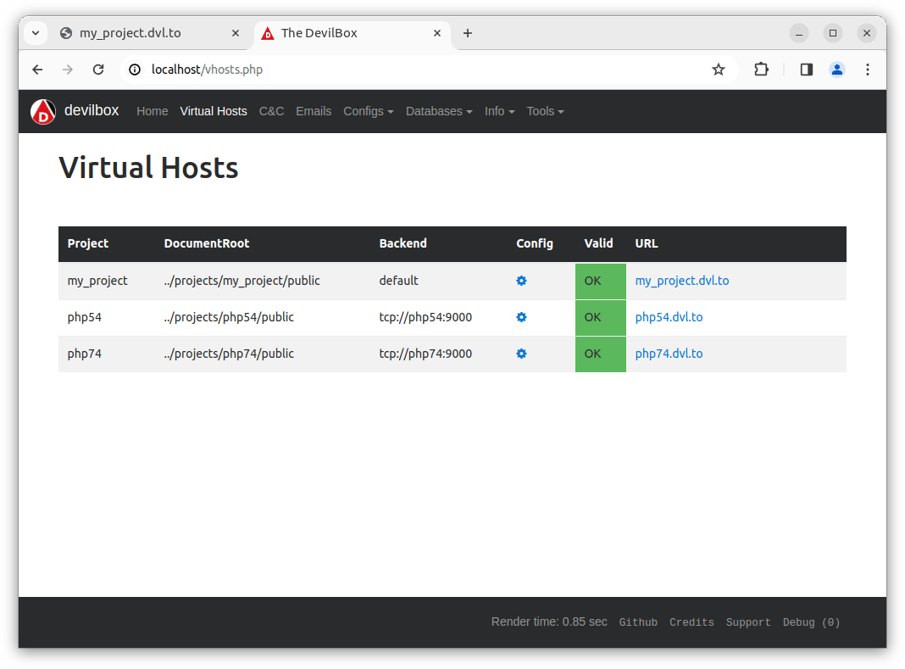Open the Tools dropdown menu
905x669 pixels.
tap(545, 111)
